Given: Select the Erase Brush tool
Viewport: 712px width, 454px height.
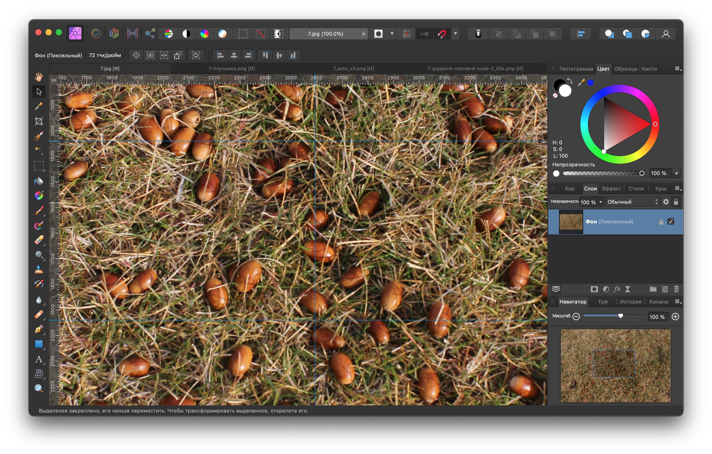Looking at the screenshot, I should [x=39, y=240].
